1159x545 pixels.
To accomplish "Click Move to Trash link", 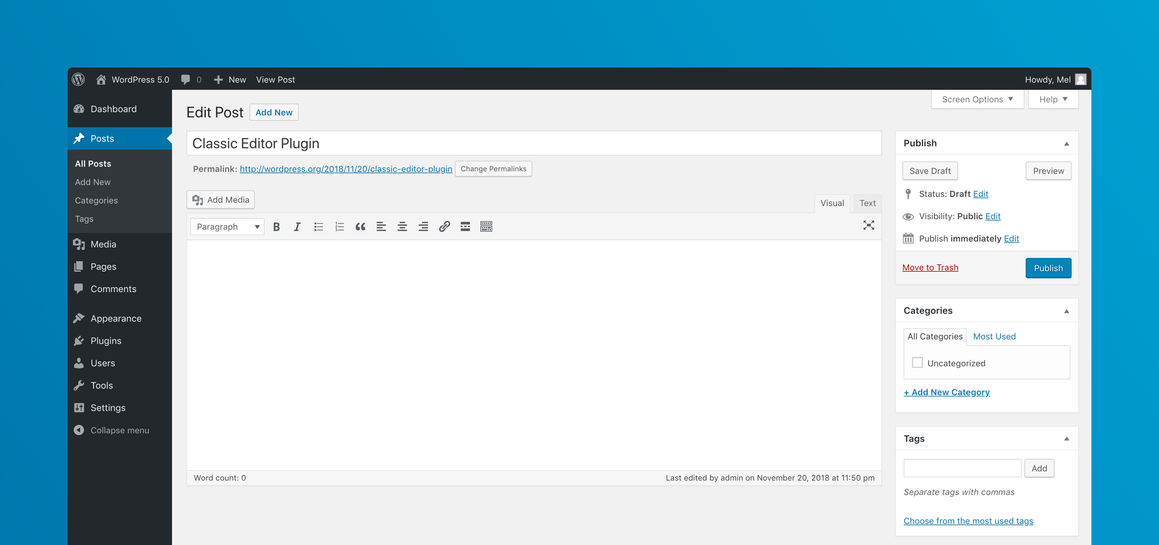I will (930, 268).
